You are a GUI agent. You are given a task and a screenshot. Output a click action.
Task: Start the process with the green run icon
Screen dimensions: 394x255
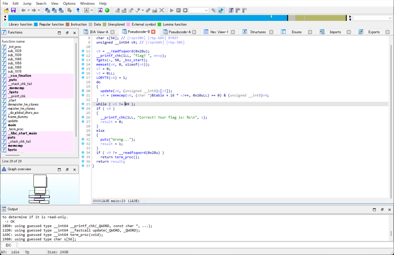tap(107, 10)
